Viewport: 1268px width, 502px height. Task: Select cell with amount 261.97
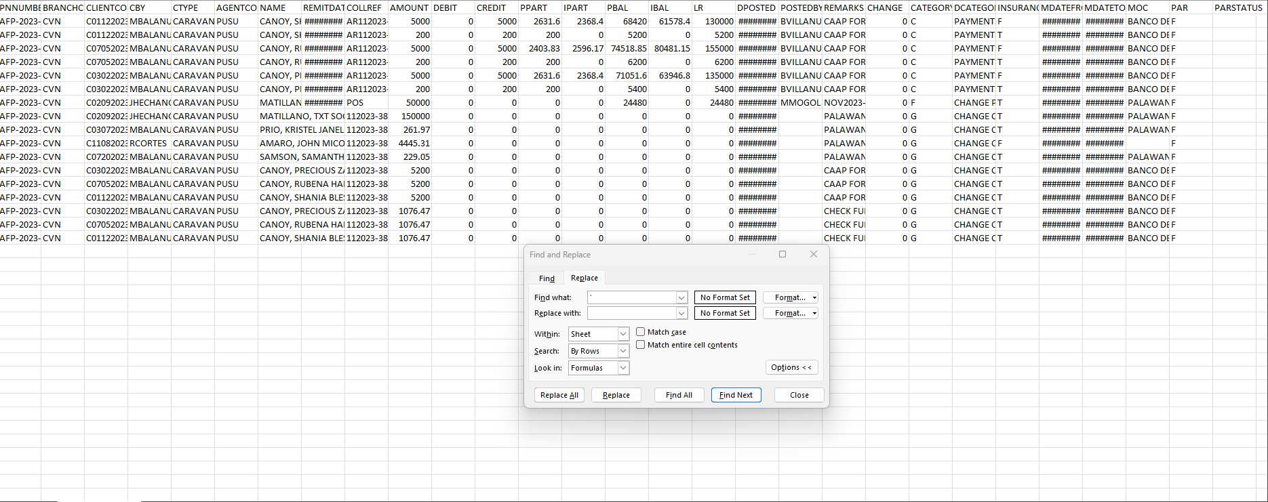tap(410, 129)
